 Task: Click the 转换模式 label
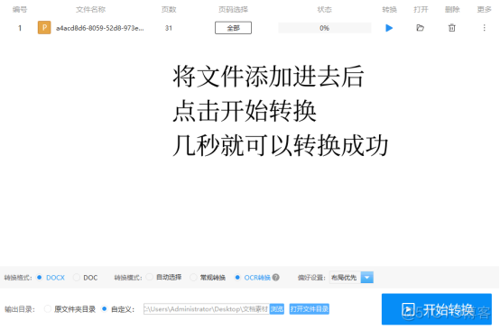(x=128, y=278)
